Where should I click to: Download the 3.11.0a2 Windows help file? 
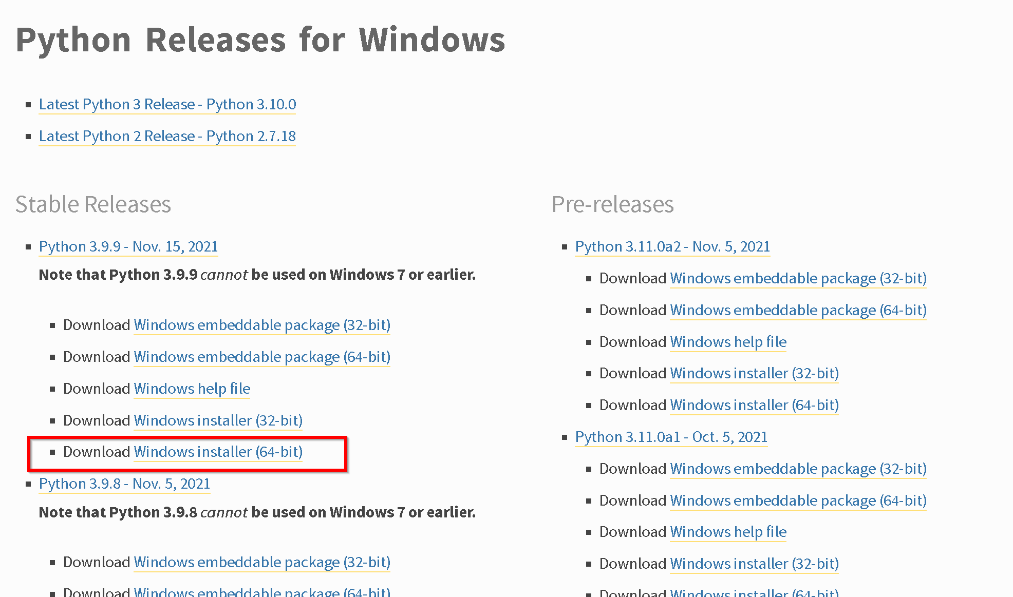pos(728,342)
